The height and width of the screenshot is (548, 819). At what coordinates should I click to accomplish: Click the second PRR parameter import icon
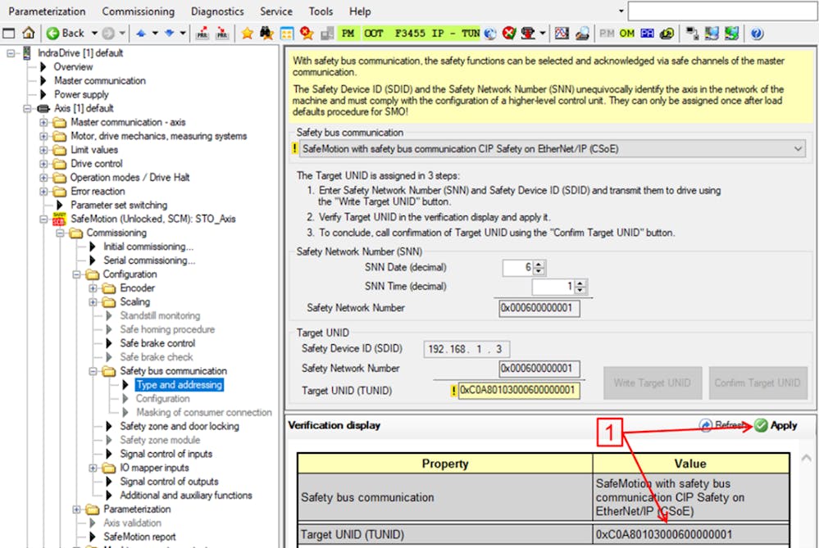click(222, 34)
